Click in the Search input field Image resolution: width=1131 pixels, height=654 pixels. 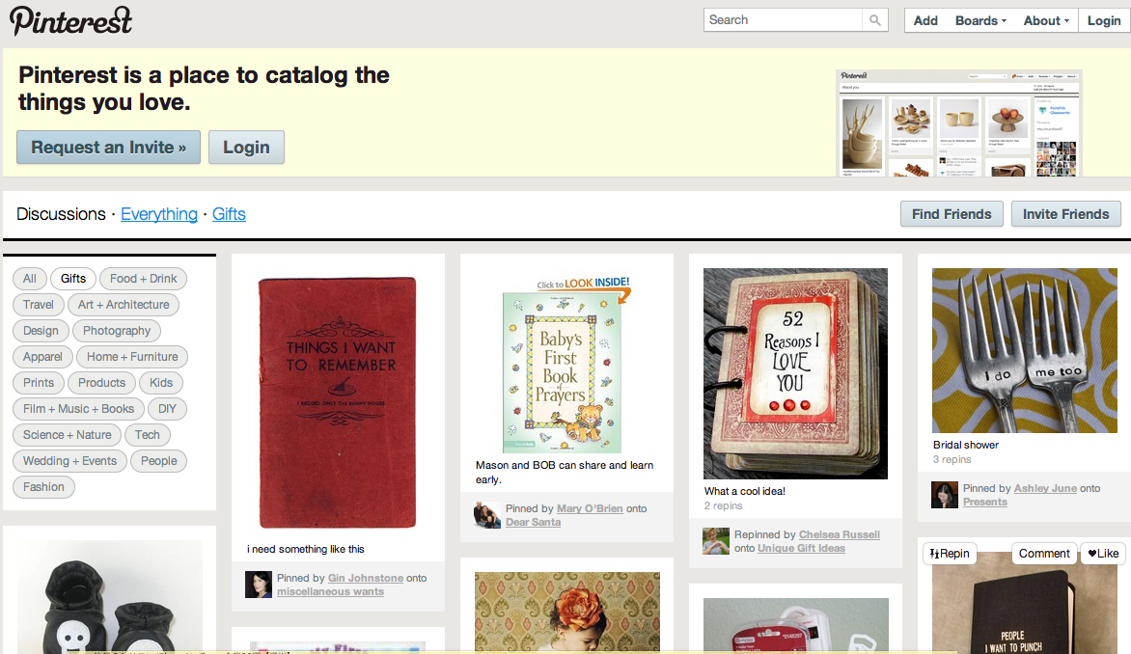(784, 20)
